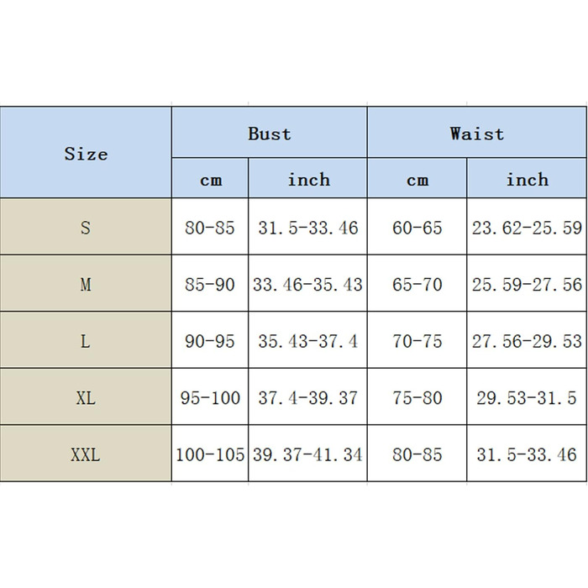Image resolution: width=588 pixels, height=588 pixels.
Task: Click the 39.37-41.34 bust inch cell
Action: tap(307, 455)
